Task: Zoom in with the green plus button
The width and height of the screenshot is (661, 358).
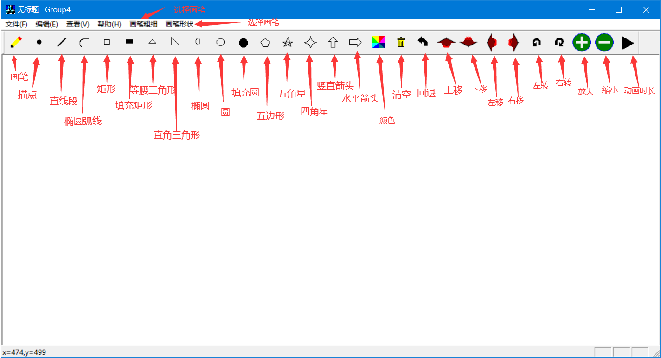Action: pos(582,43)
